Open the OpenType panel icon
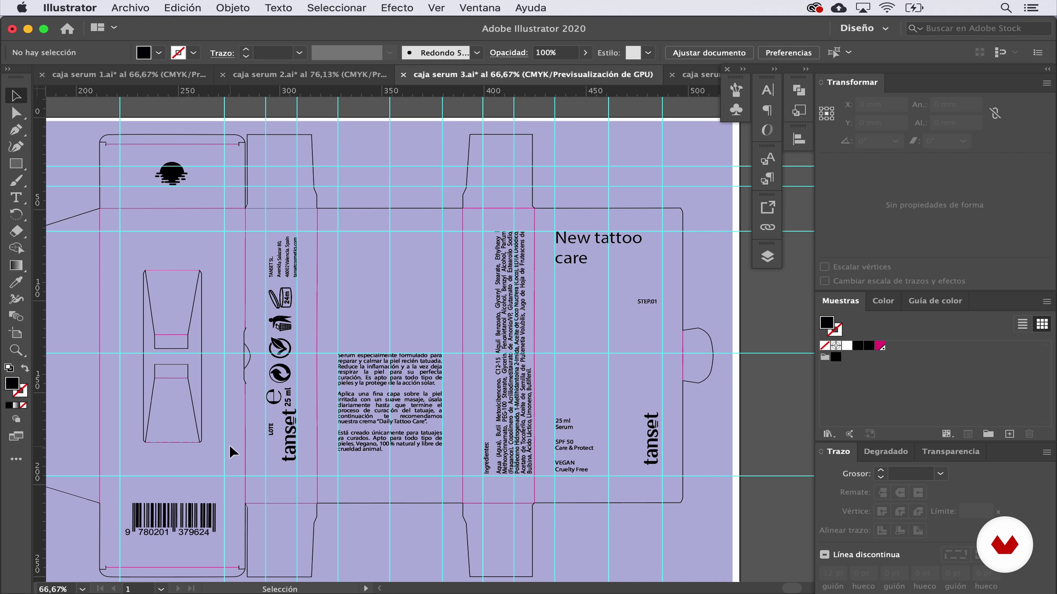This screenshot has height=594, width=1057. (x=767, y=130)
